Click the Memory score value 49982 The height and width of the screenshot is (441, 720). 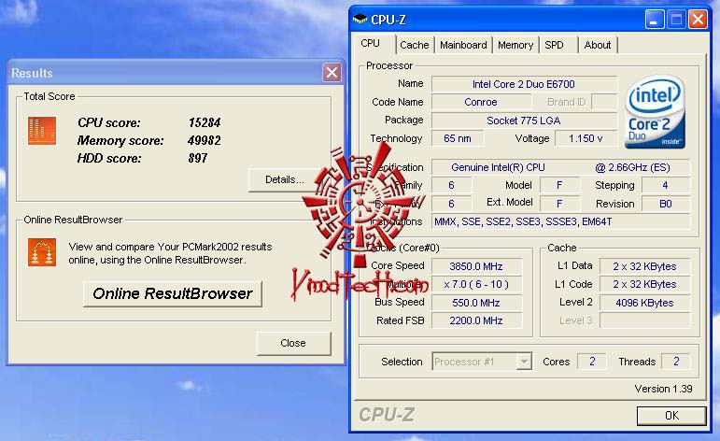click(x=205, y=140)
